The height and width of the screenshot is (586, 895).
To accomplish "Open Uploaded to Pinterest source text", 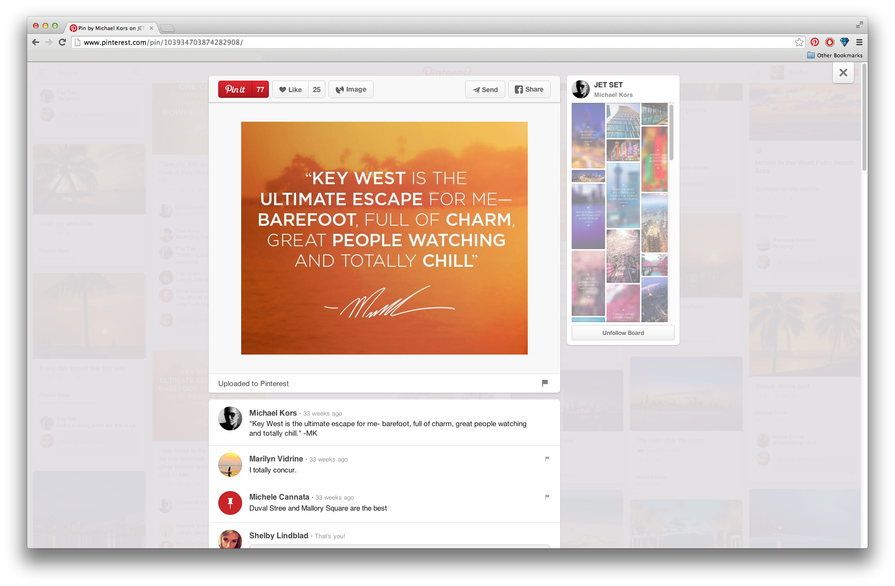I will pos(253,383).
